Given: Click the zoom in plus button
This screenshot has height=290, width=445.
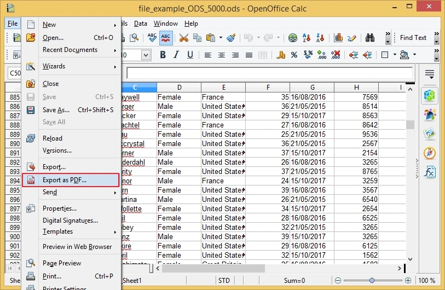Looking at the screenshot, I should 408,280.
